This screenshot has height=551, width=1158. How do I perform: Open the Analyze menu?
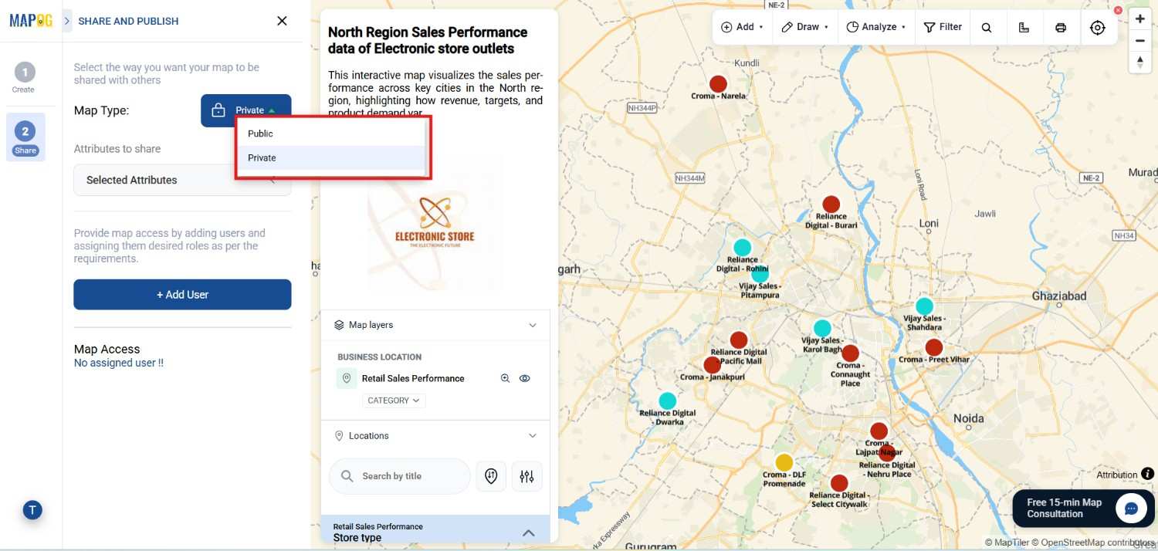[x=875, y=27]
